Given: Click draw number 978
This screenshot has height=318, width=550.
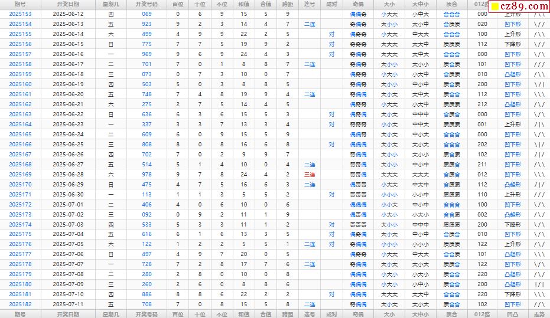Looking at the screenshot, I should click(x=147, y=175).
